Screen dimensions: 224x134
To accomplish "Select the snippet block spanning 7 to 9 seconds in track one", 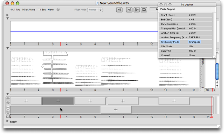I will click(x=123, y=101).
